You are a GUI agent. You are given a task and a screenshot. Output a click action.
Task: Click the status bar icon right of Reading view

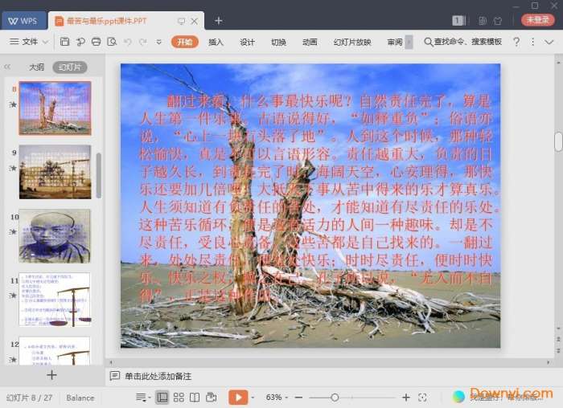[211, 398]
